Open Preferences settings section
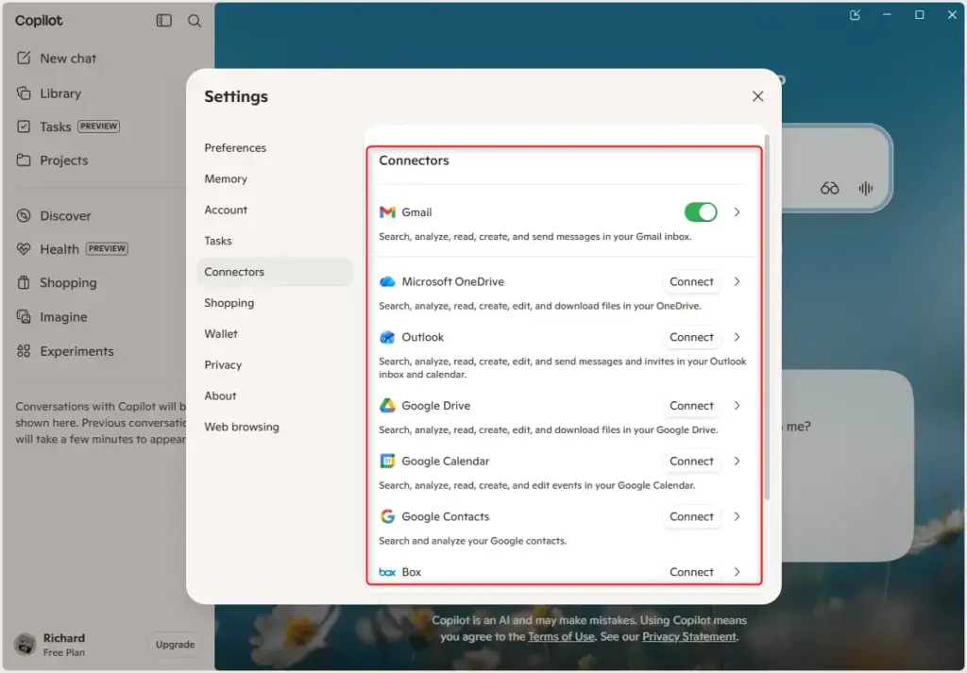Screen dimensions: 967x673 coord(275,148)
